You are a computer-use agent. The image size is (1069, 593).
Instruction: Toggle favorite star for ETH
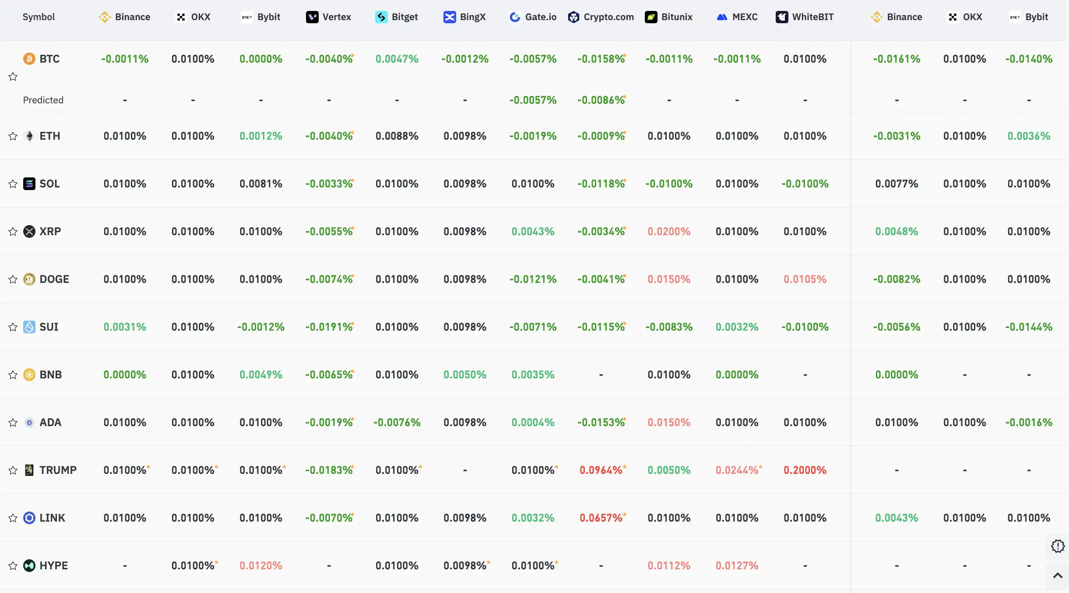pos(13,136)
